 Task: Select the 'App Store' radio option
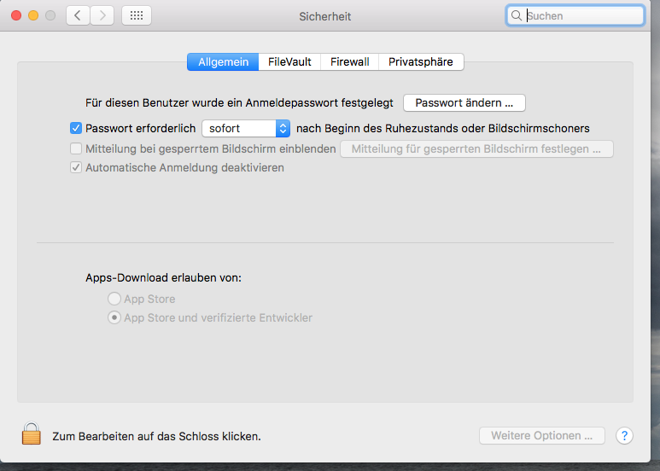click(x=114, y=299)
